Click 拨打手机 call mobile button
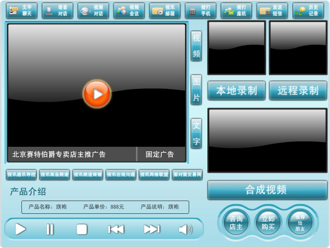The image size is (330, 248). pyautogui.click(x=200, y=10)
